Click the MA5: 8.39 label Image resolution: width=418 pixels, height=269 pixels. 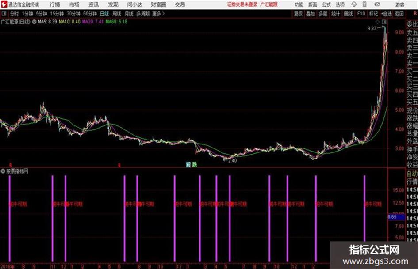(x=47, y=22)
